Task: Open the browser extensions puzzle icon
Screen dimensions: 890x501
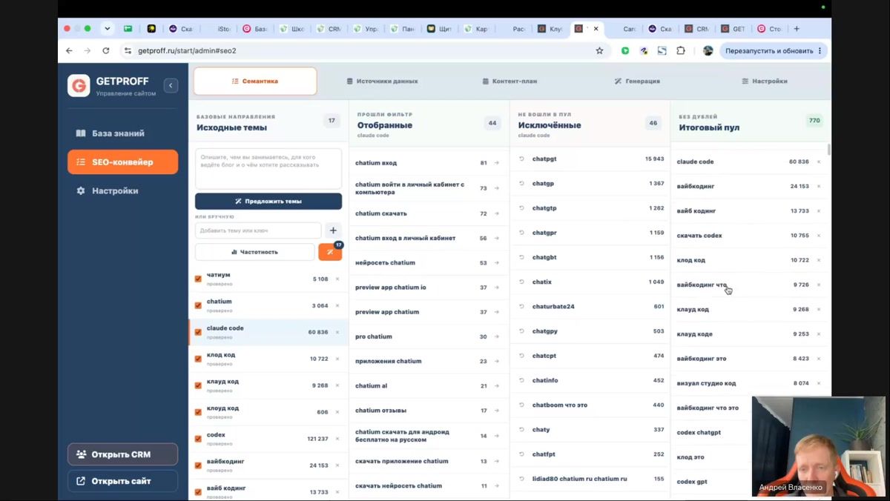Action: pyautogui.click(x=681, y=50)
